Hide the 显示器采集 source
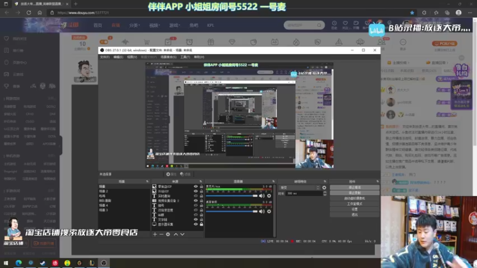The image size is (477, 268). 196,225
